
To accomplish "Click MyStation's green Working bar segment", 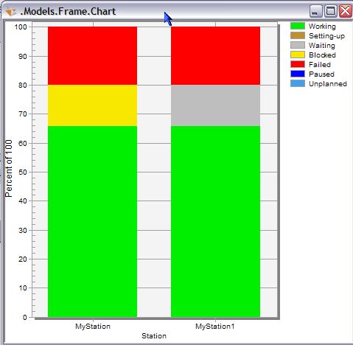I will click(x=92, y=222).
